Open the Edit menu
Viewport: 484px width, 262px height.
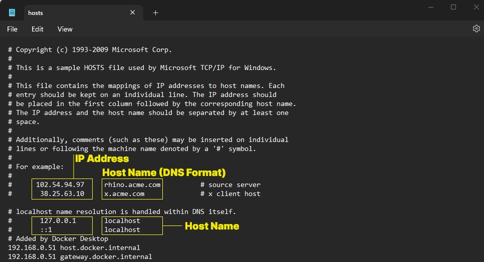[x=38, y=29]
